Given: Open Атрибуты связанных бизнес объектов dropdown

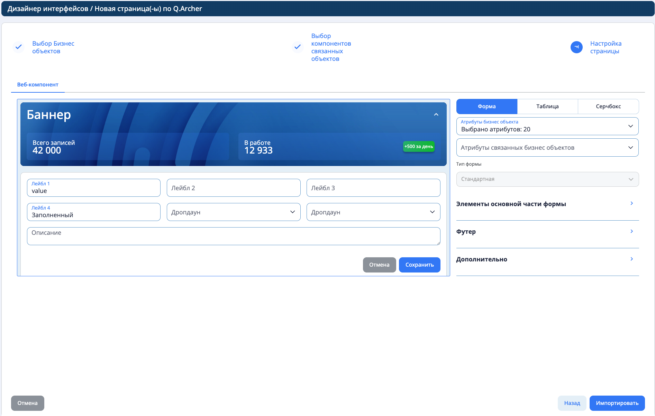Looking at the screenshot, I should click(547, 148).
